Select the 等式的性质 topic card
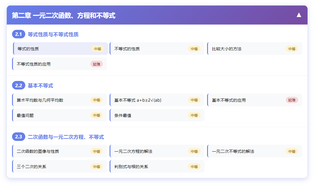This screenshot has height=186, width=314. (61, 48)
